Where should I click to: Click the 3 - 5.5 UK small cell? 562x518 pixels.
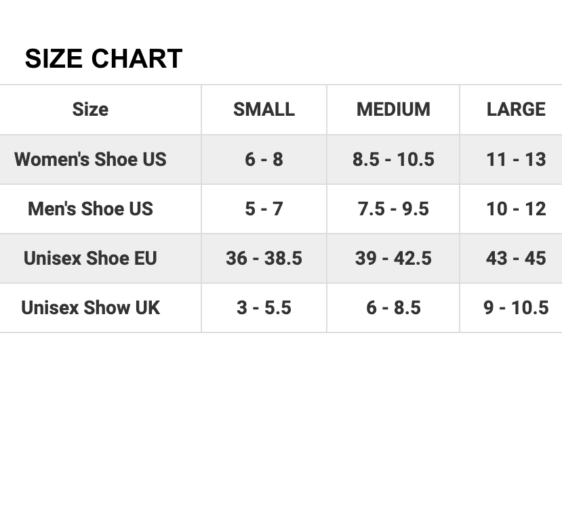click(264, 307)
